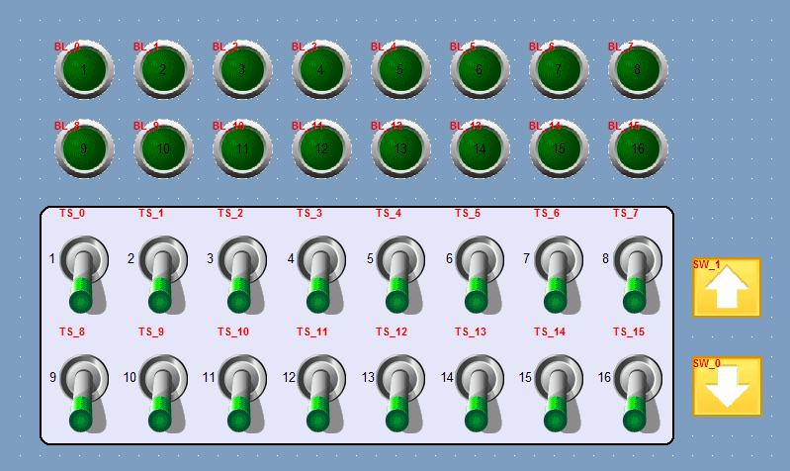790x471 pixels.
Task: Select green lamp BL_6 numbered 7
Action: click(x=559, y=69)
